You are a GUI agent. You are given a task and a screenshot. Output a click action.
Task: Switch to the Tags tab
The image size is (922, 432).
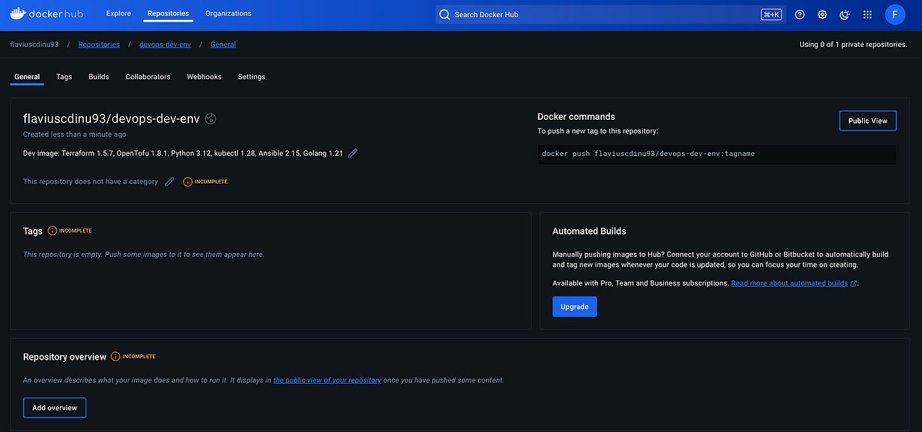tap(64, 77)
